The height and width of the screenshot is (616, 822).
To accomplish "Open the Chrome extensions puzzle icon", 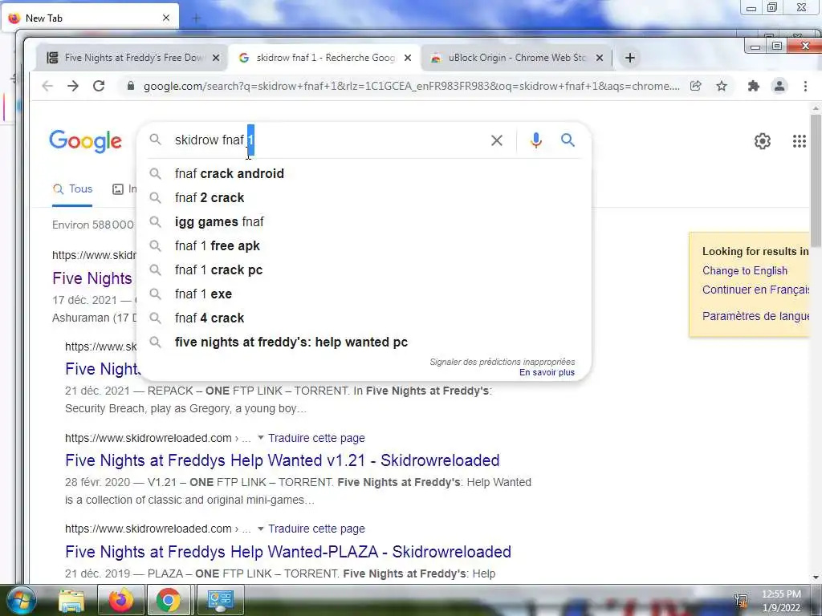I will click(753, 86).
